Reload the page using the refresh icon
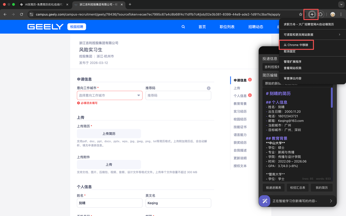346x216 pixels. pyautogui.click(x=21, y=15)
